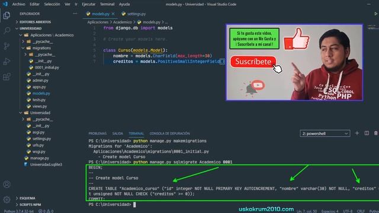Image resolution: width=379 pixels, height=213 pixels.
Task: Open manage.py in the explorer
Action: coord(40,158)
